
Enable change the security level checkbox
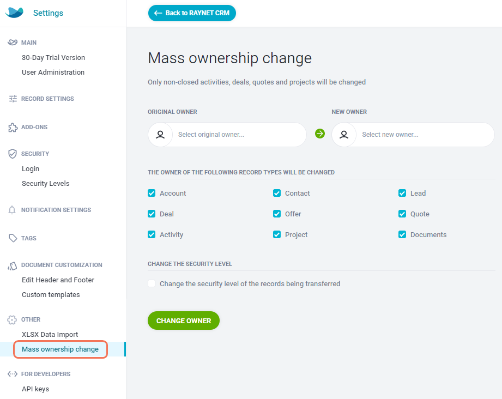pyautogui.click(x=152, y=283)
